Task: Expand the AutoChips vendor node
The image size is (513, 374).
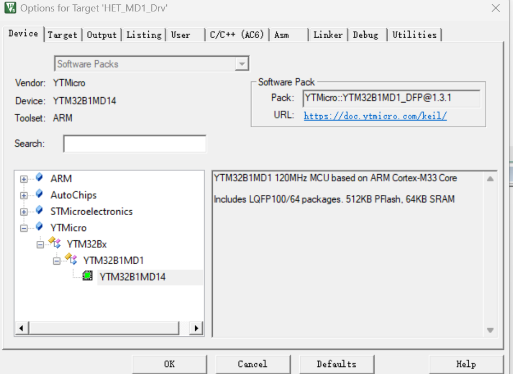Action: point(24,195)
